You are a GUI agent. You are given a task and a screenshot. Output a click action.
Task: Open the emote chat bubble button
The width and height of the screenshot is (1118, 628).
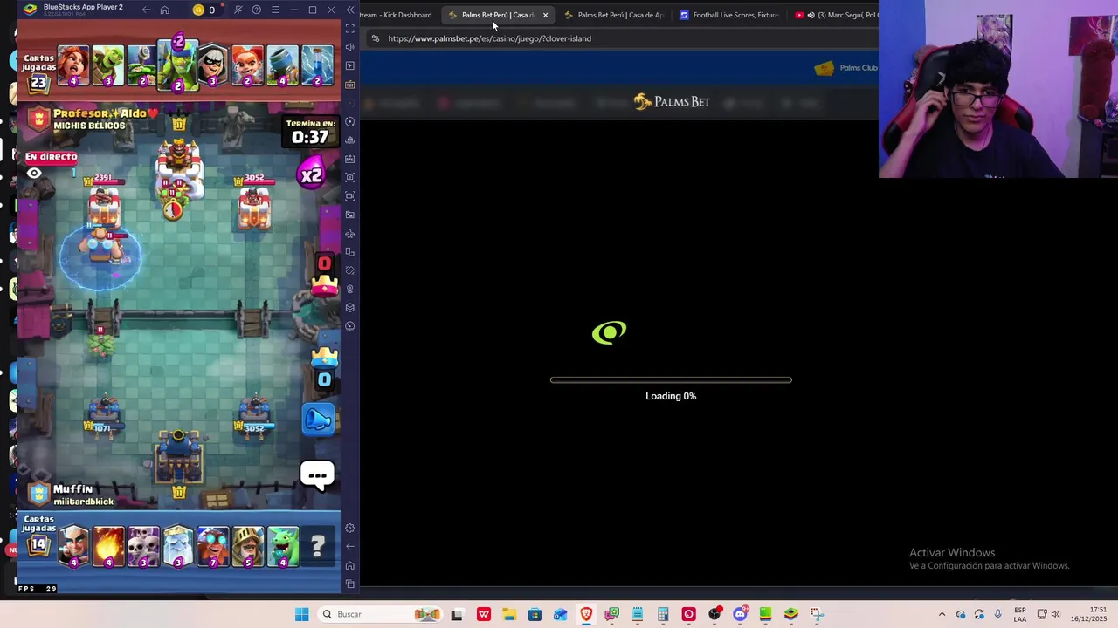(x=317, y=476)
